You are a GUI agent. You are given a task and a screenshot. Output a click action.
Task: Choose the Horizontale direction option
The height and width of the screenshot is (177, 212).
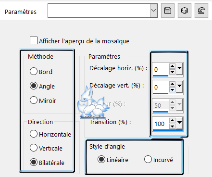(x=34, y=134)
